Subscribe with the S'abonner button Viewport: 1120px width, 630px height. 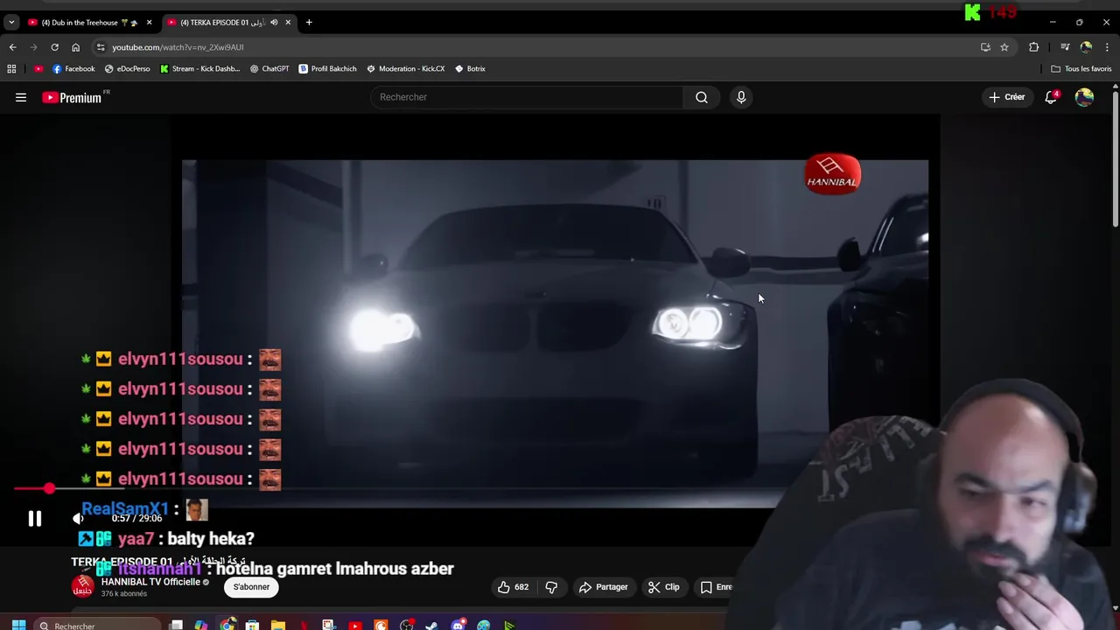251,587
